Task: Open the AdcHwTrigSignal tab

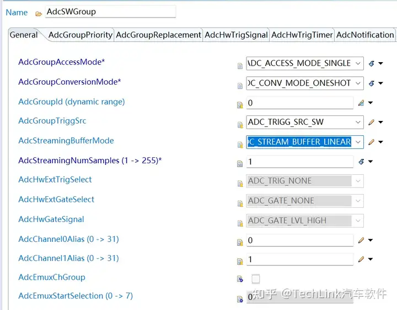Action: point(236,35)
